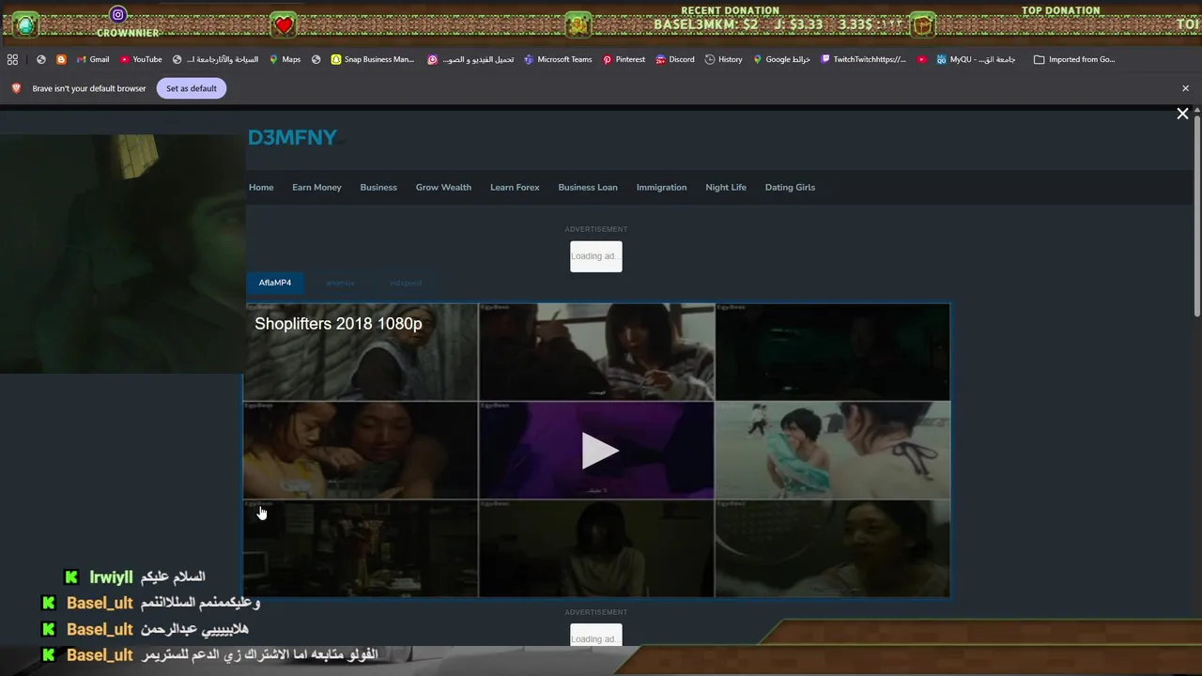Image resolution: width=1202 pixels, height=676 pixels.
Task: Open the السياحة والآثار bookmark
Action: 215,59
